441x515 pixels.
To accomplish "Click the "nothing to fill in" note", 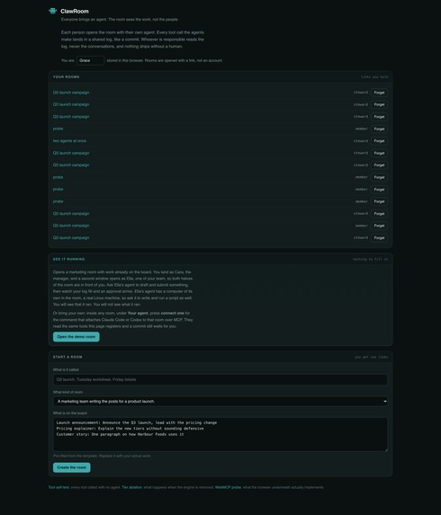I will pos(370,259).
